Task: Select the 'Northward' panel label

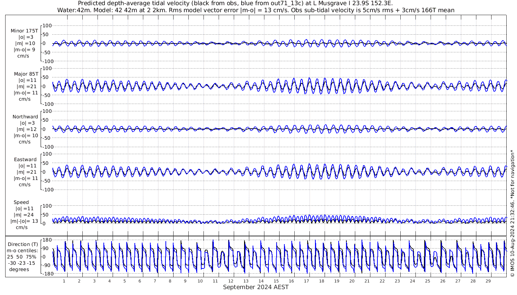Action: [x=25, y=117]
